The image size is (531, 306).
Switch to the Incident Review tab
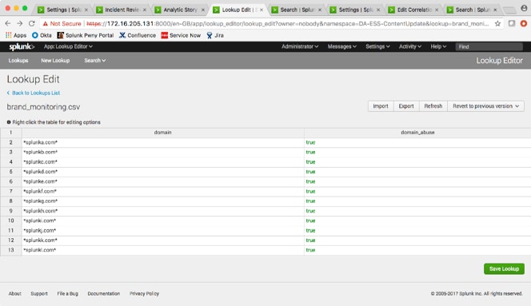click(121, 10)
